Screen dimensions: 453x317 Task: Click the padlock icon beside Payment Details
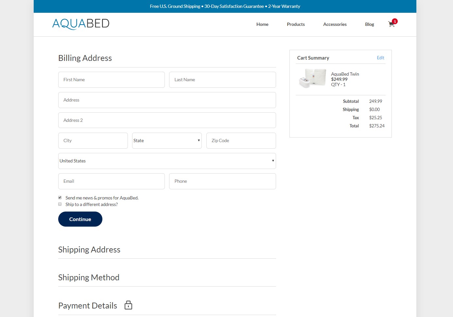click(129, 305)
